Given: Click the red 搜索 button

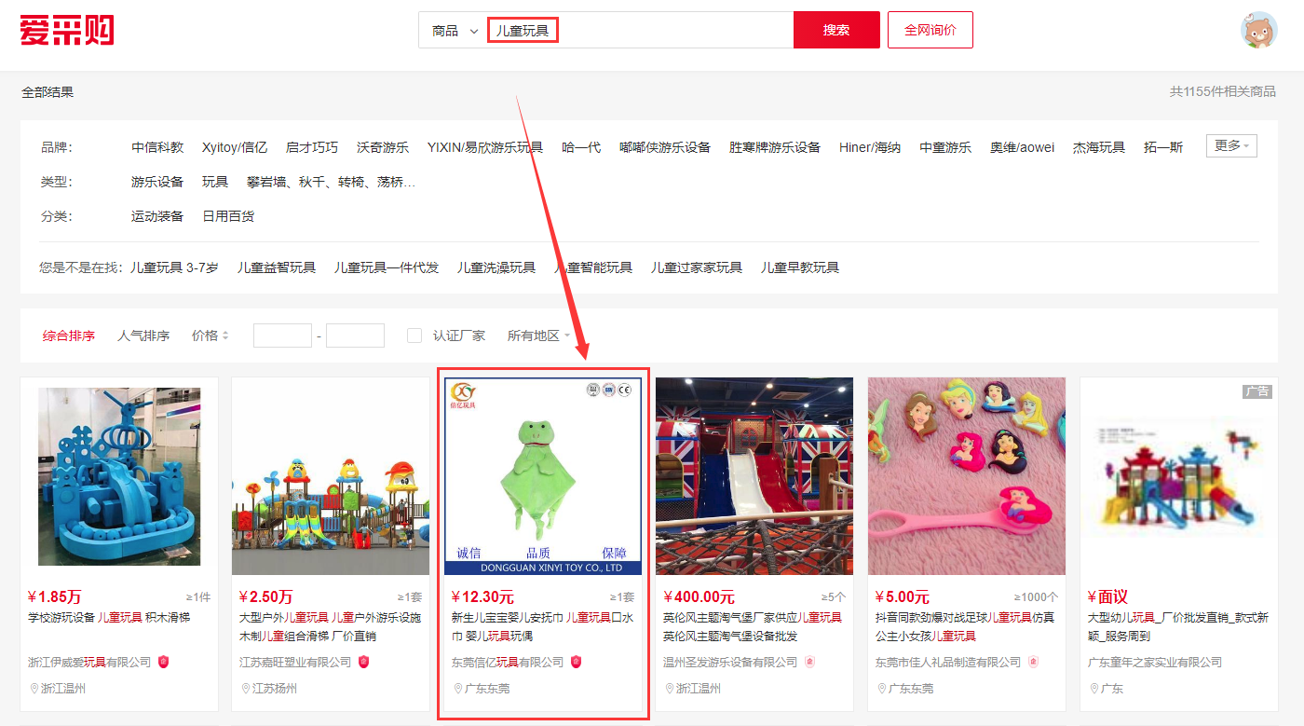Looking at the screenshot, I should [836, 30].
